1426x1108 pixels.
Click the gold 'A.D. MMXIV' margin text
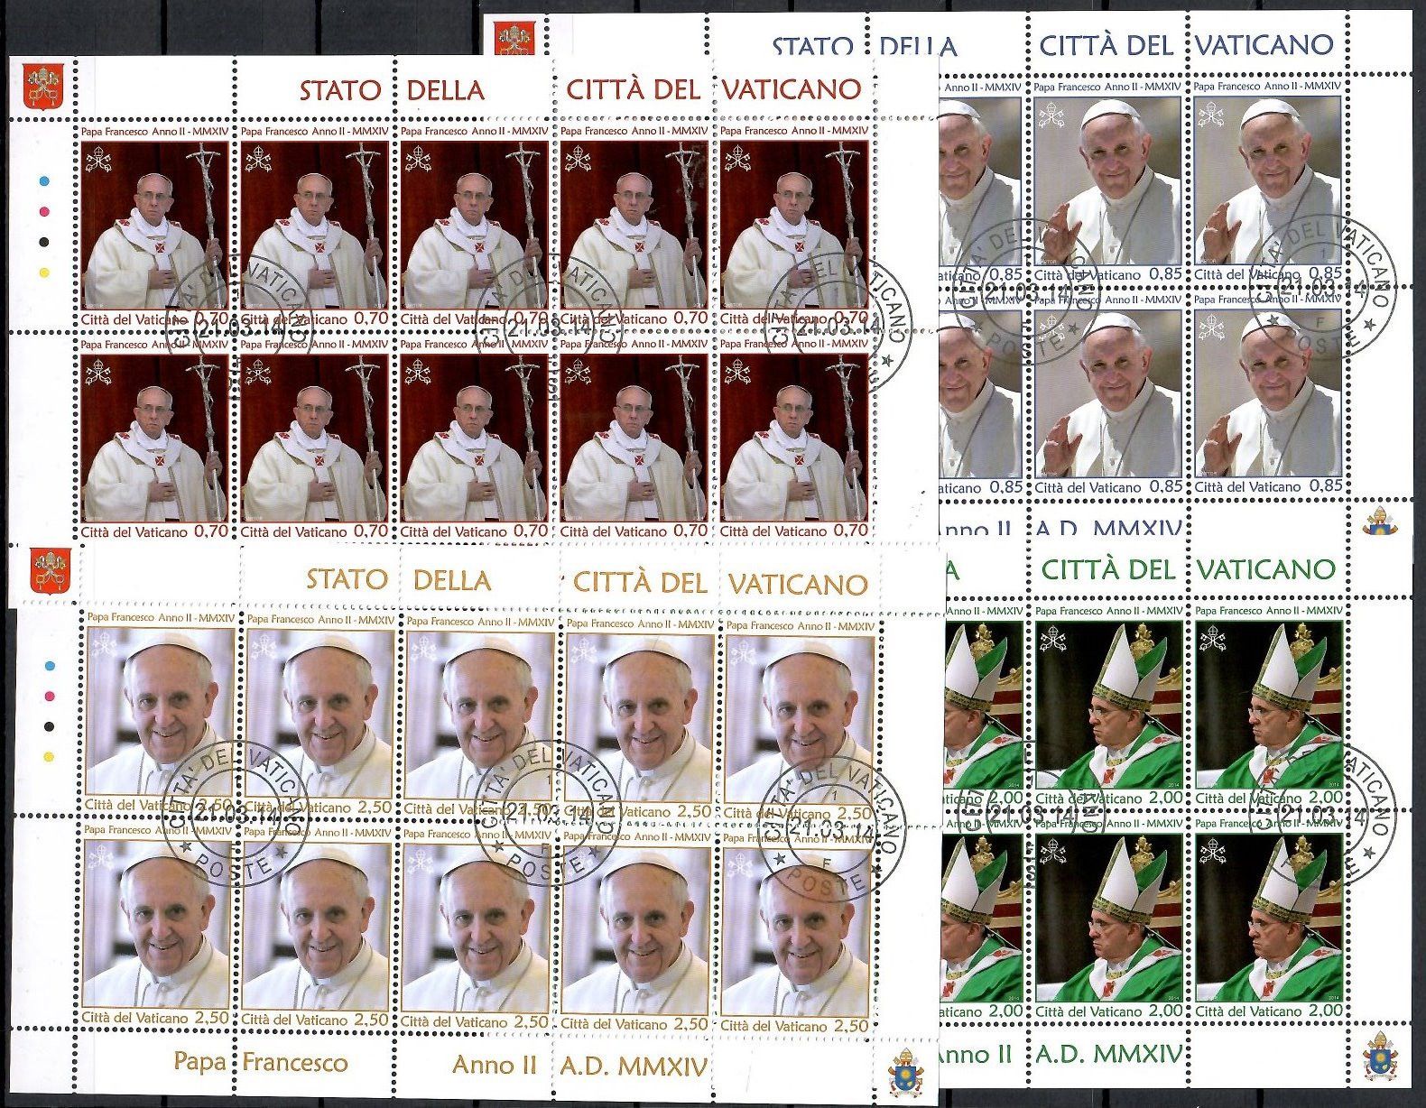point(634,1066)
